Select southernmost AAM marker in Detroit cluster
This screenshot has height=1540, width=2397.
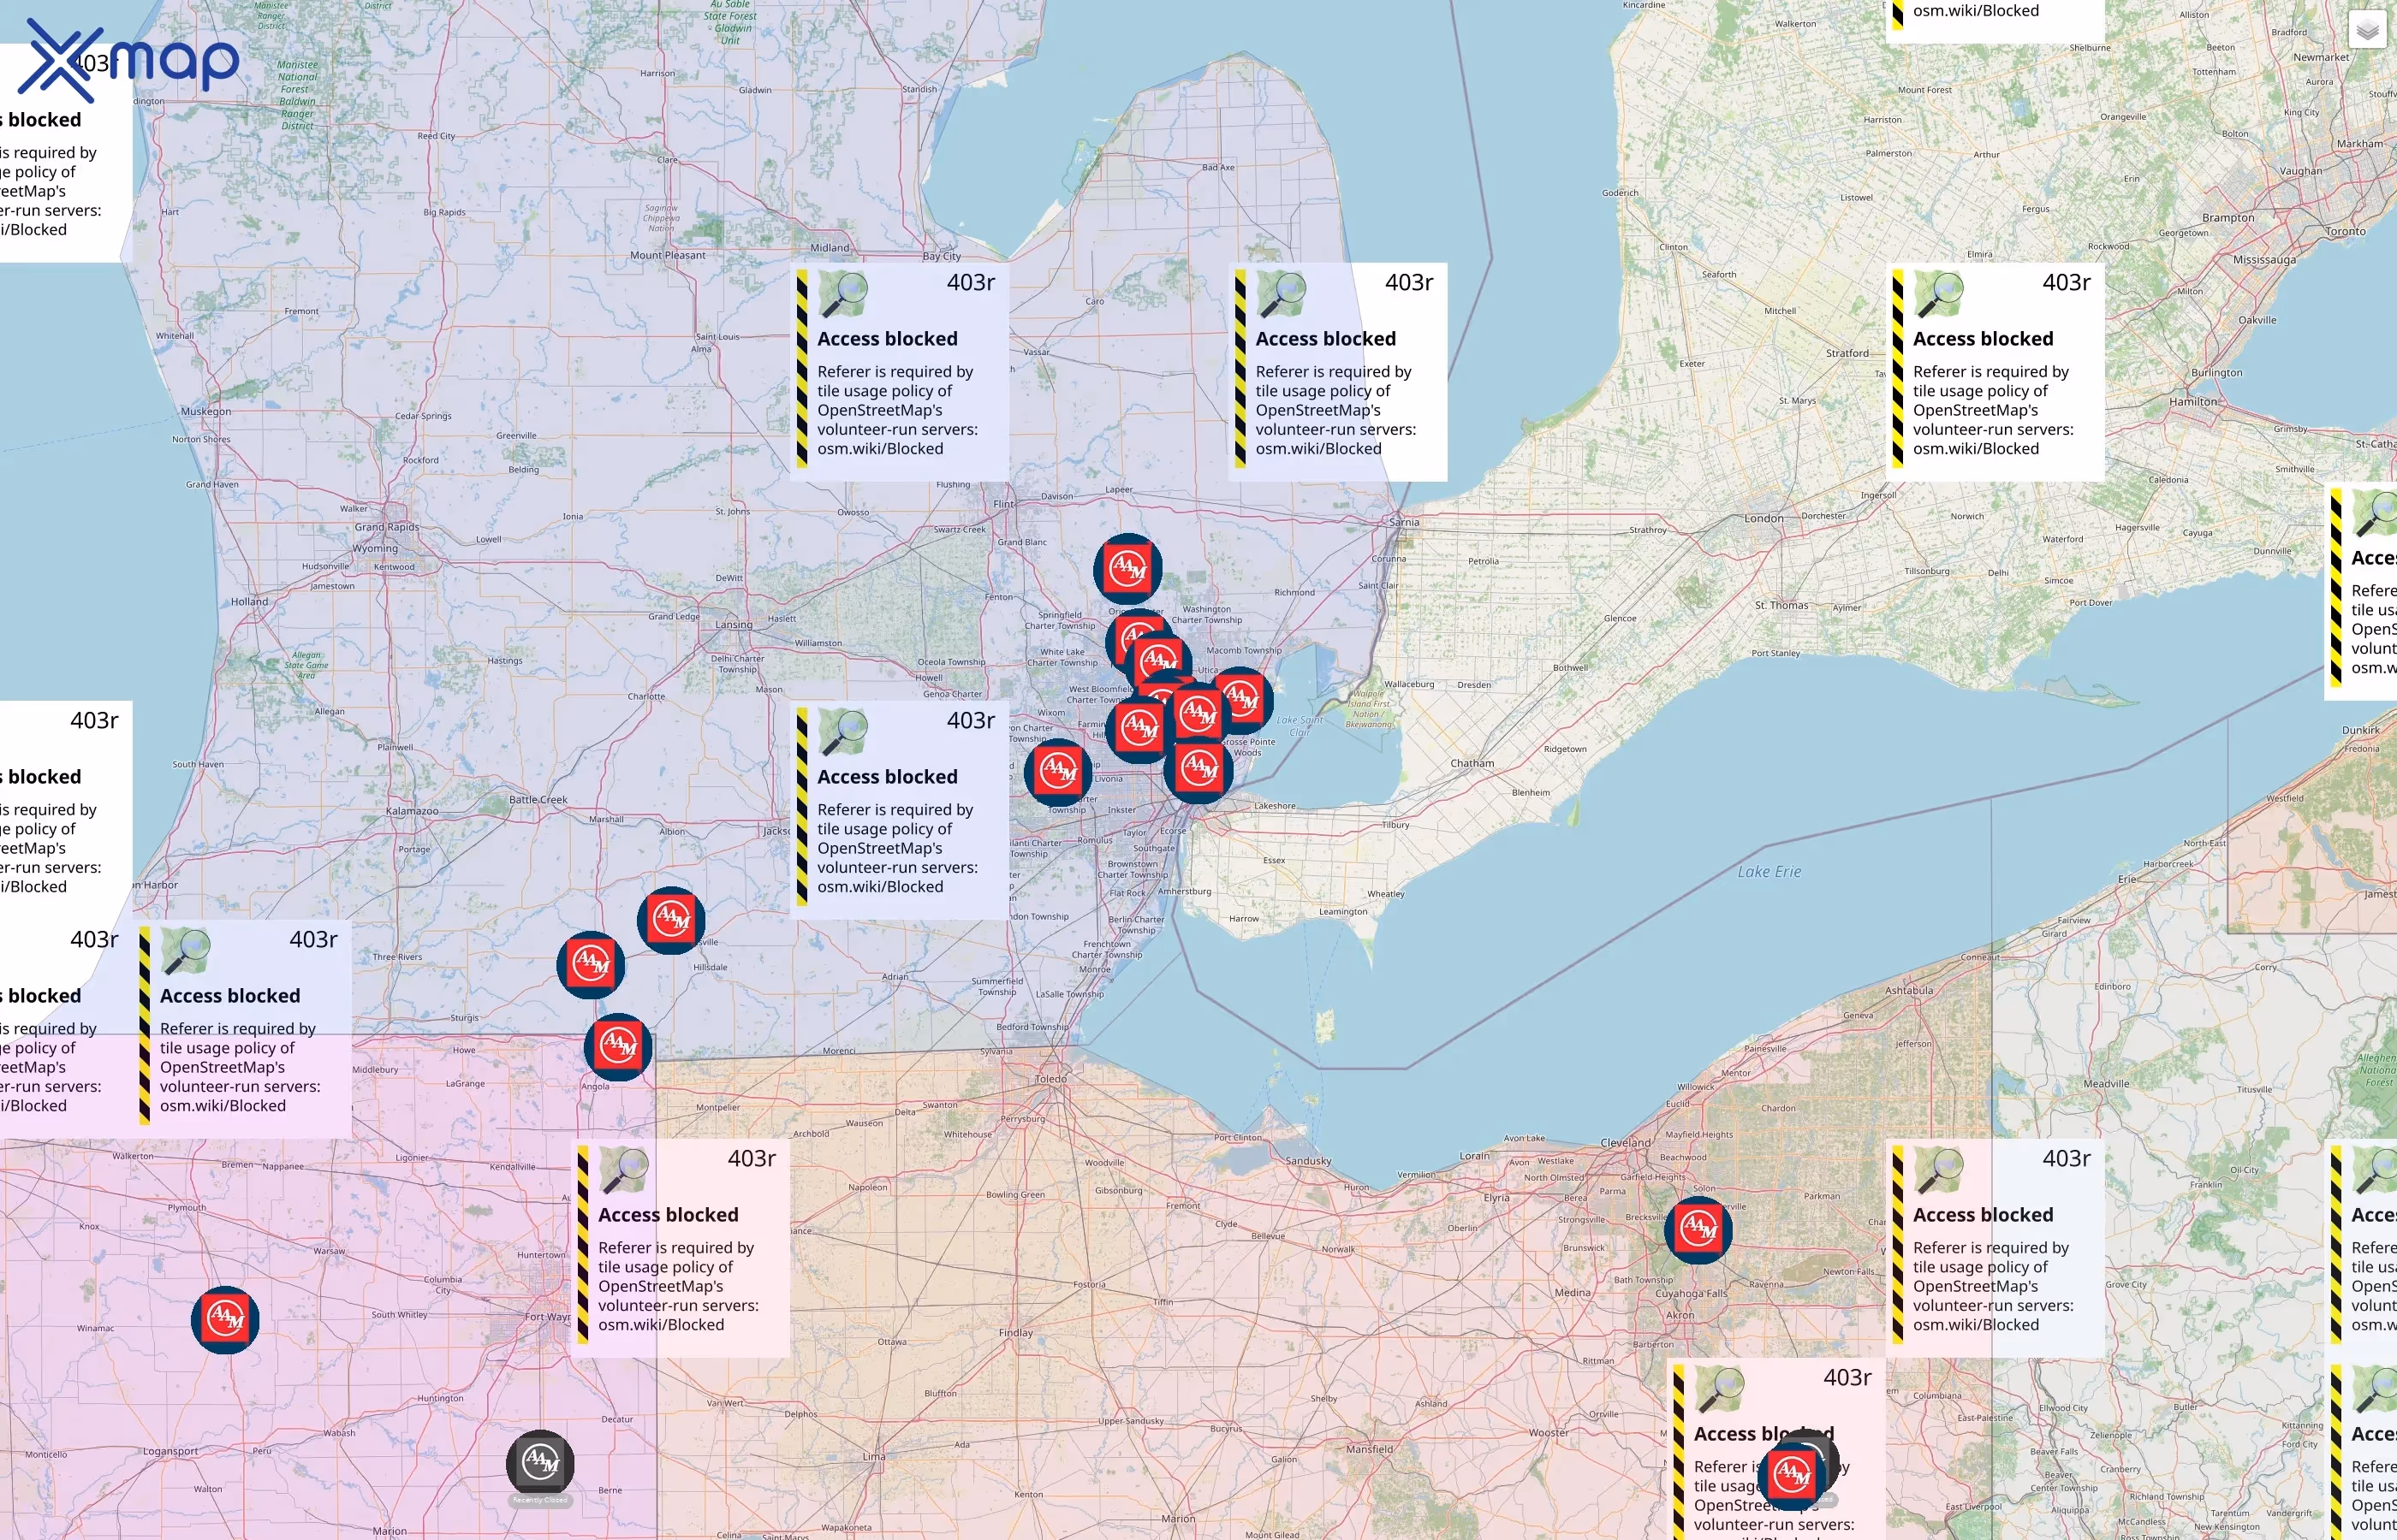tap(1198, 769)
